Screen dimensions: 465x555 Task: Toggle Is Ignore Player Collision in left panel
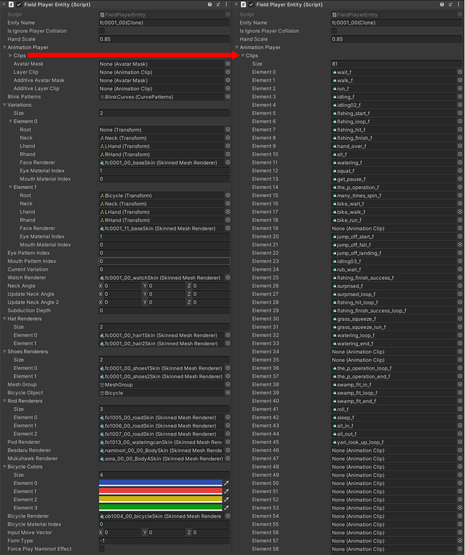[x=102, y=31]
